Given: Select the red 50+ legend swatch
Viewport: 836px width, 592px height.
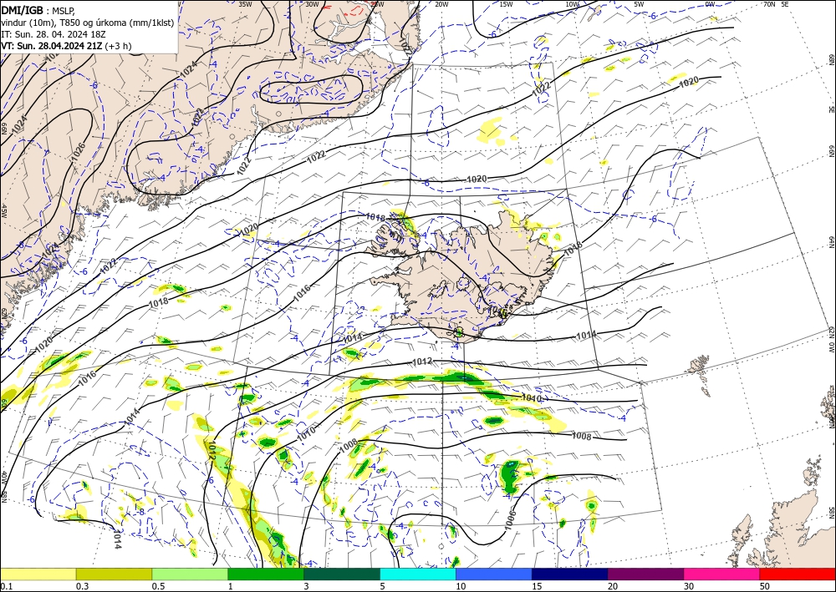Looking at the screenshot, I should click(x=798, y=574).
